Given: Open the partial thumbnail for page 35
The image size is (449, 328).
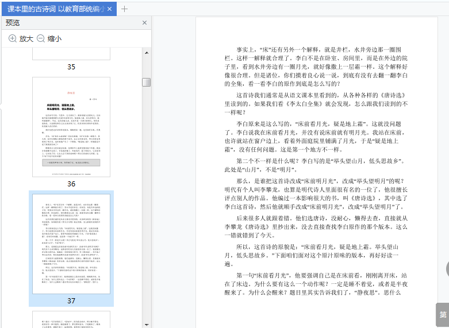Looking at the screenshot, I should [71, 54].
